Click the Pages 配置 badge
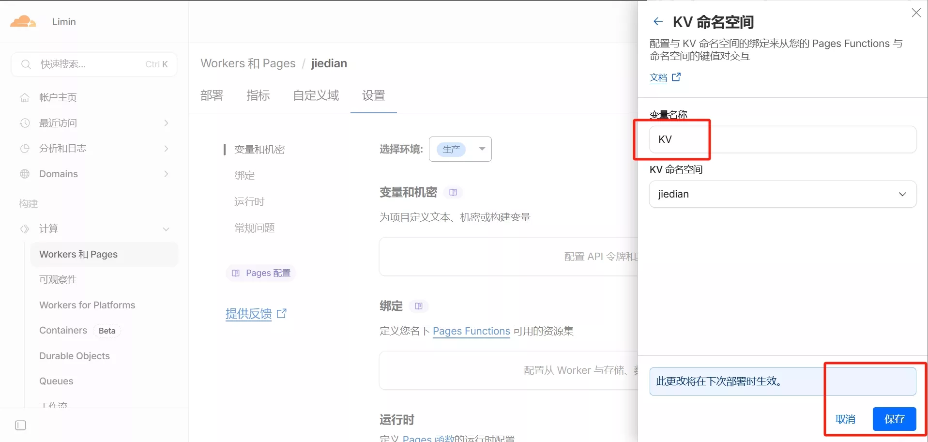Viewport: 928px width, 442px height. 261,273
